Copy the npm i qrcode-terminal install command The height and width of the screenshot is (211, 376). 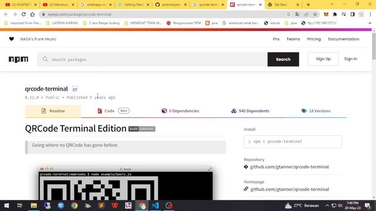(293, 142)
